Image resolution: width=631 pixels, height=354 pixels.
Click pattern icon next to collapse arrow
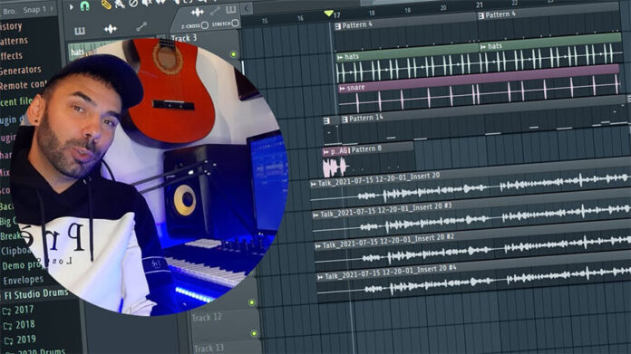coord(231,9)
